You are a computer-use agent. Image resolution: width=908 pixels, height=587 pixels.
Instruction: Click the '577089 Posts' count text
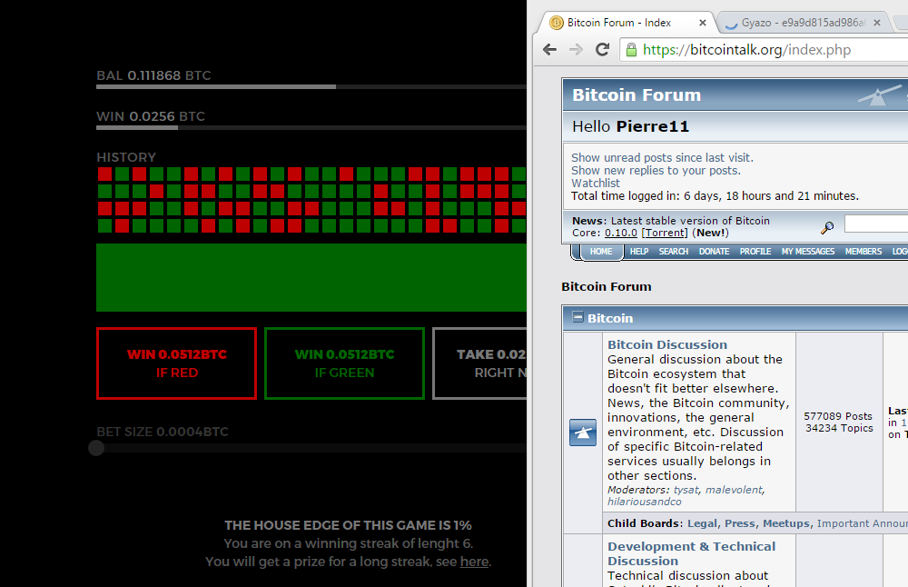(x=838, y=416)
